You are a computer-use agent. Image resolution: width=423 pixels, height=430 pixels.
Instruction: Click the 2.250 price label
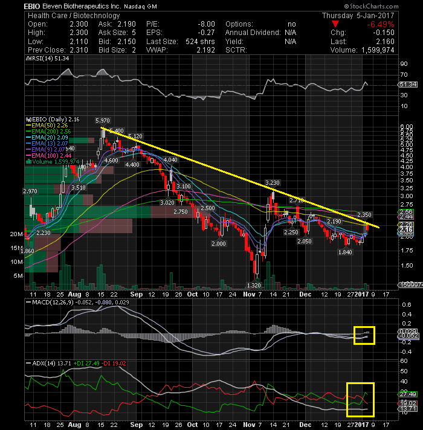[x=291, y=233]
